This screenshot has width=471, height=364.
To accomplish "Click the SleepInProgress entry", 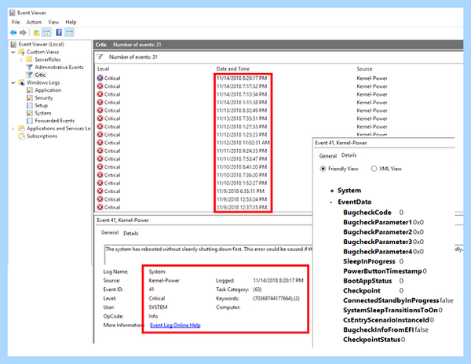I will (373, 261).
